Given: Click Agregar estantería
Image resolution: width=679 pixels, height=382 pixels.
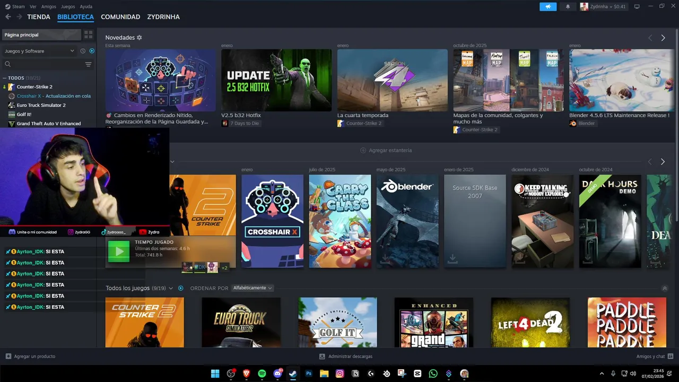Looking at the screenshot, I should coord(386,150).
